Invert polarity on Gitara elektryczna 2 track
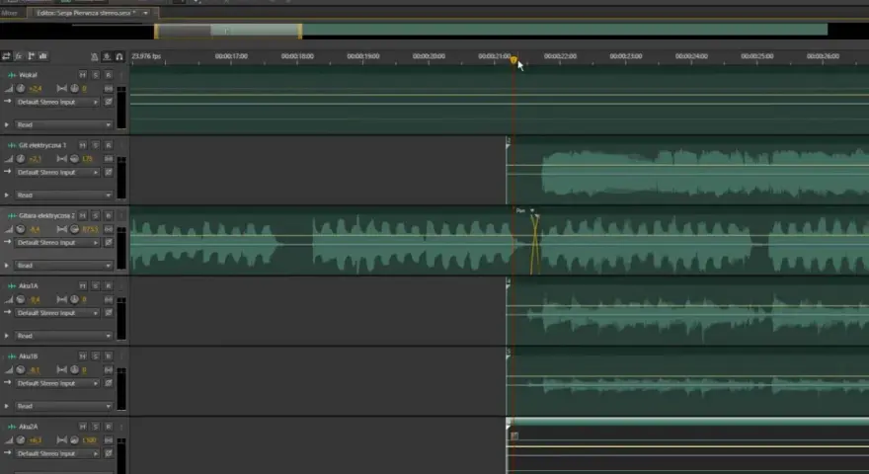The image size is (869, 474). click(x=109, y=243)
